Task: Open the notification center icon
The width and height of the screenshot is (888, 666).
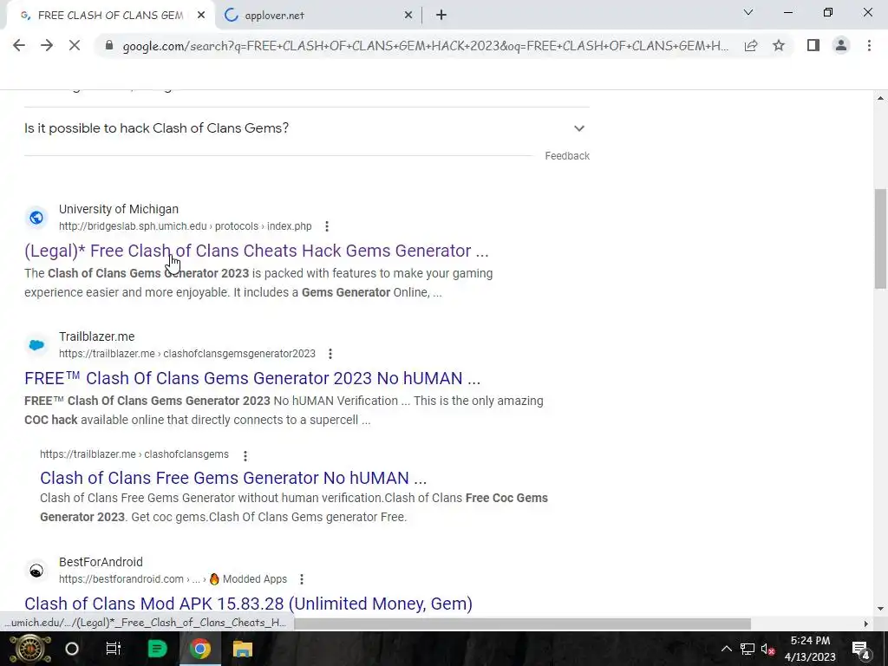Action: (861, 649)
